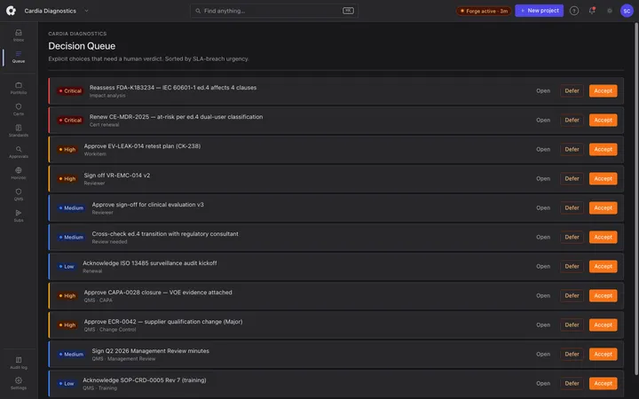The image size is (639, 399).
Task: Open 'Sign Q2 2026 Management Review minutes'
Action: (150, 351)
